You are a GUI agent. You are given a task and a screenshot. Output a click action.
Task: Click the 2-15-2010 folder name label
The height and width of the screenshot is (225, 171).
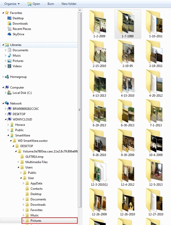(99, 66)
